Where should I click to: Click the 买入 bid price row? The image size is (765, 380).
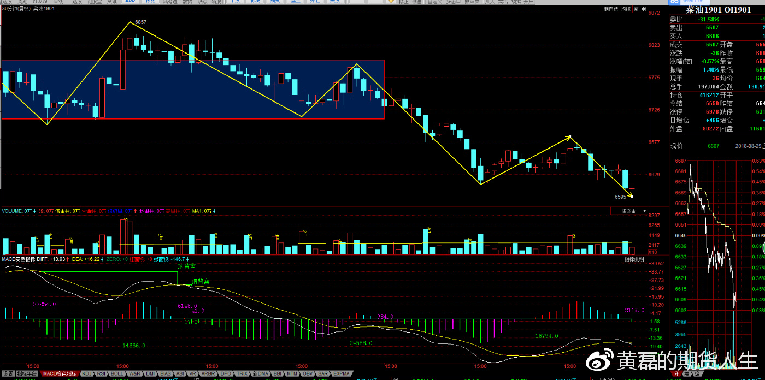pos(717,35)
